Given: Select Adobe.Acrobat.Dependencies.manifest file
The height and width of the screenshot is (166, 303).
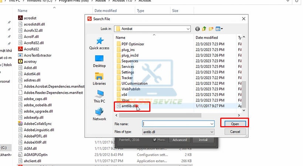Looking at the screenshot, I should [51, 86].
